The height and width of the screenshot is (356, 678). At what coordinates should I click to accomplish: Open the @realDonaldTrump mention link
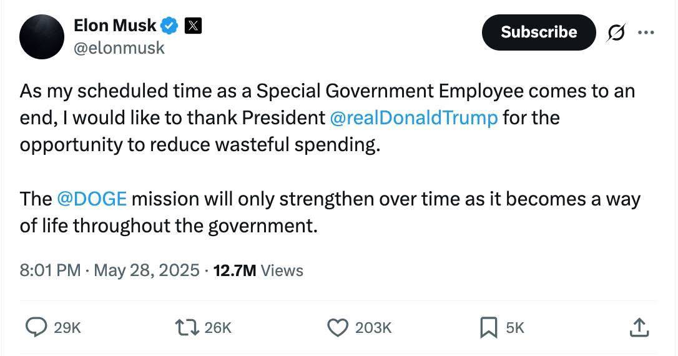pyautogui.click(x=413, y=118)
